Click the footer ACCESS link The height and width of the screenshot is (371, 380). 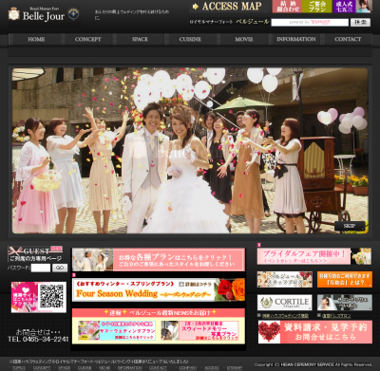click(212, 368)
